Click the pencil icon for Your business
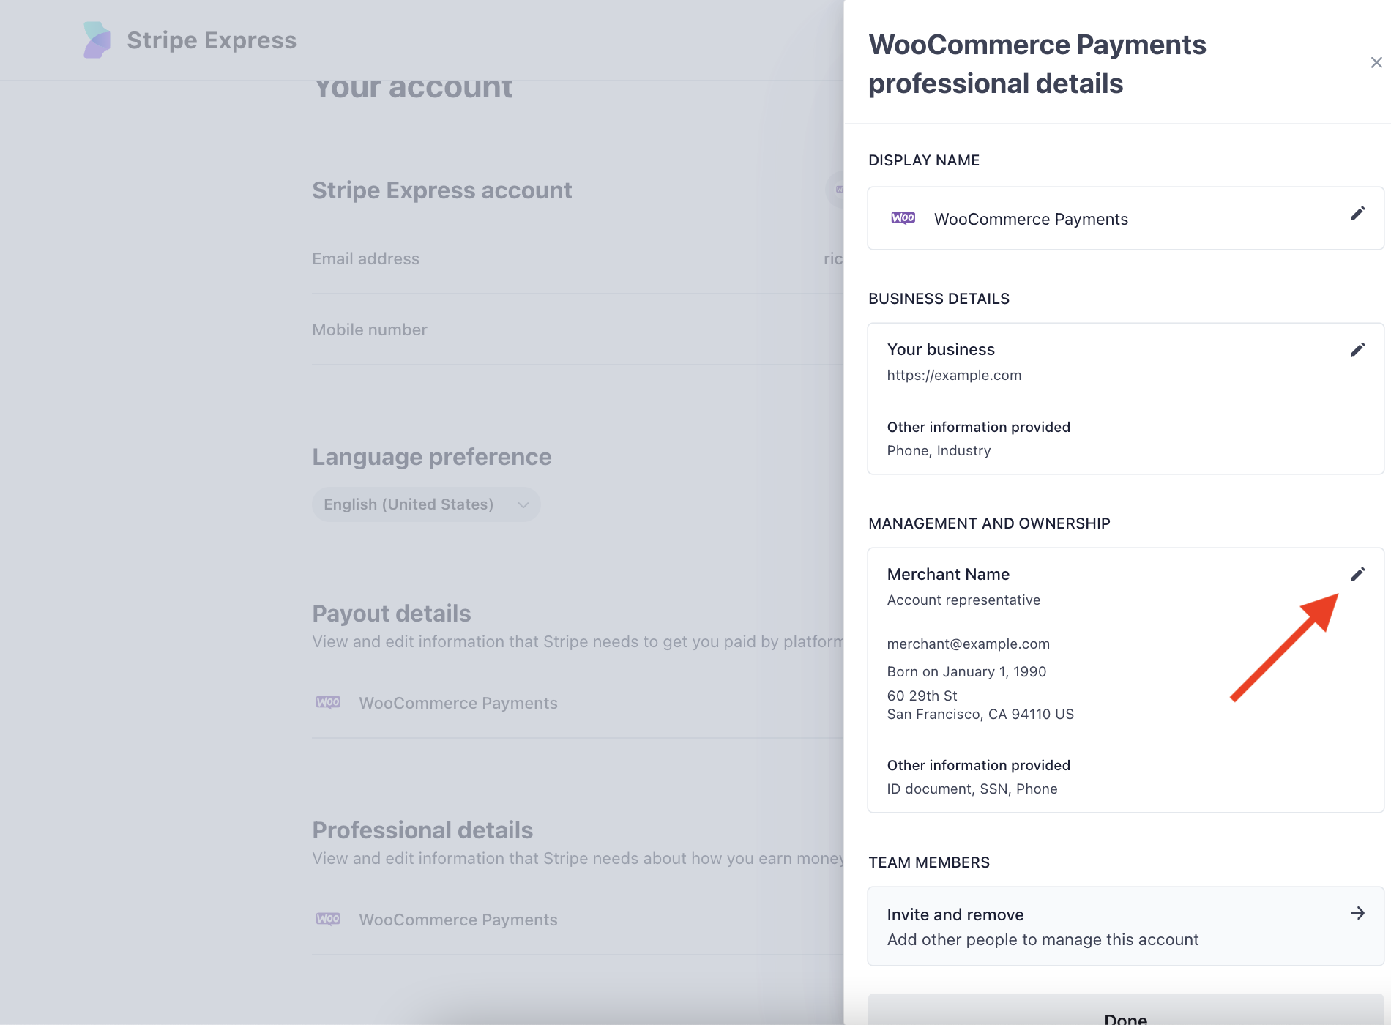 coord(1357,350)
